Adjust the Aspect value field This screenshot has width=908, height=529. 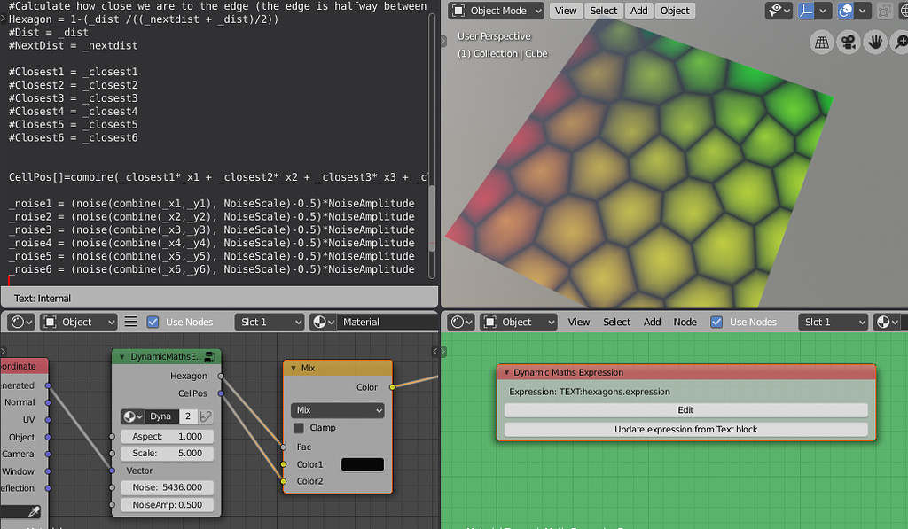[x=167, y=437]
